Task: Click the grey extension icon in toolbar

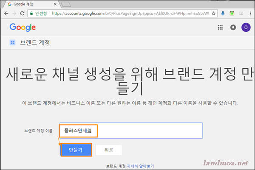Action: [241, 13]
